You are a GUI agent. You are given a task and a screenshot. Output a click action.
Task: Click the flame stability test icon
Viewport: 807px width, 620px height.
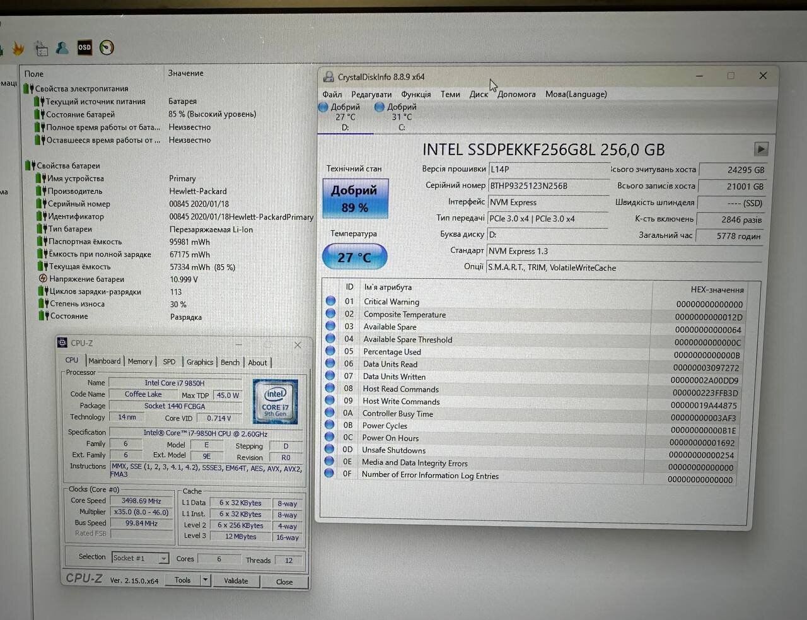pyautogui.click(x=18, y=48)
